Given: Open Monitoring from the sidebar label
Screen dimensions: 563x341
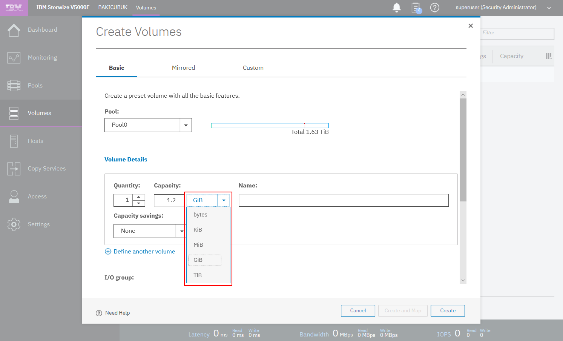Looking at the screenshot, I should 42,58.
